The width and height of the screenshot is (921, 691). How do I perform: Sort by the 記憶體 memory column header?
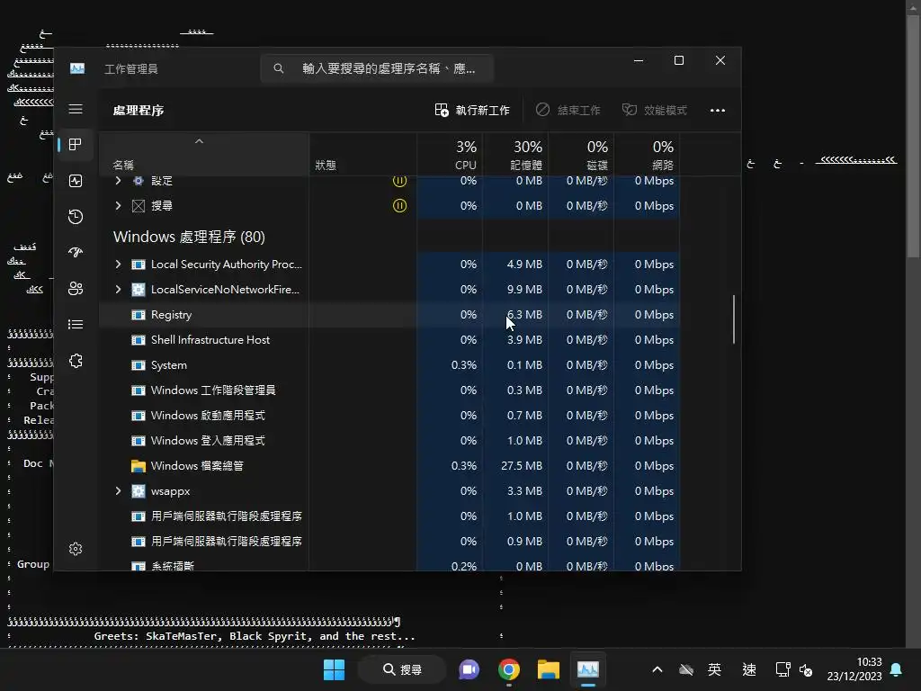click(x=515, y=155)
